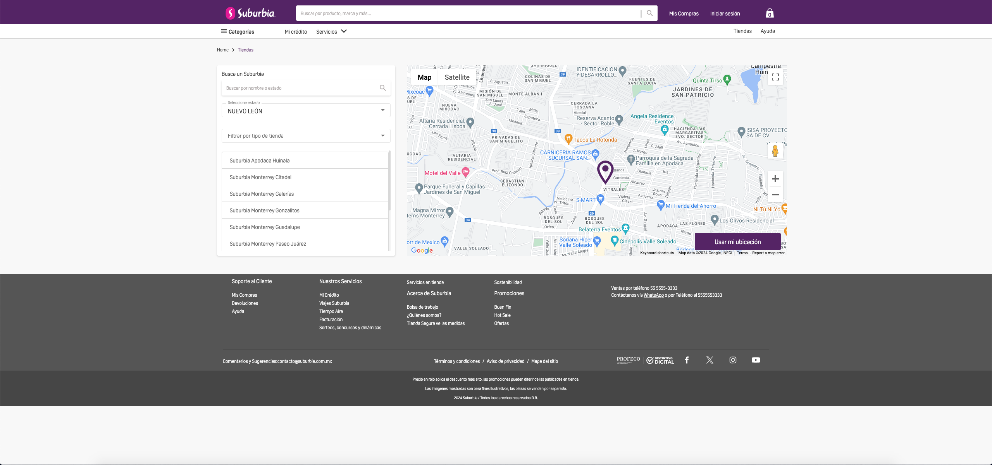Switch to Satellite view tab

click(x=457, y=77)
